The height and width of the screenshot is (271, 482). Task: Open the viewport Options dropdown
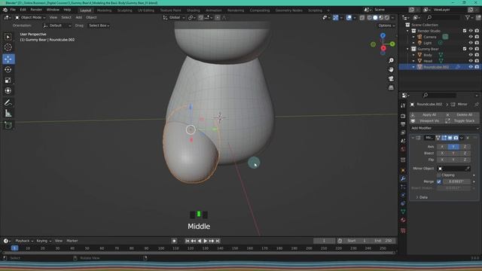click(x=386, y=26)
